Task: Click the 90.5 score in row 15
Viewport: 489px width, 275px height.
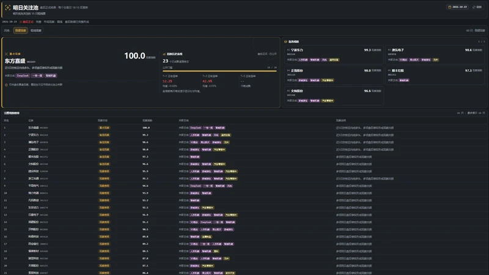Action: click(145, 230)
